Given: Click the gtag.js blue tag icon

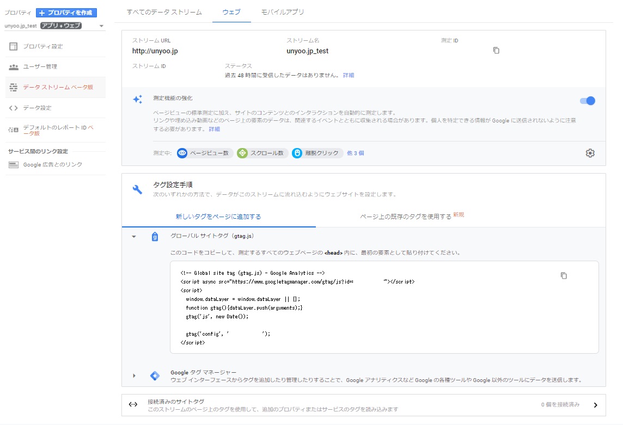Looking at the screenshot, I should point(155,237).
